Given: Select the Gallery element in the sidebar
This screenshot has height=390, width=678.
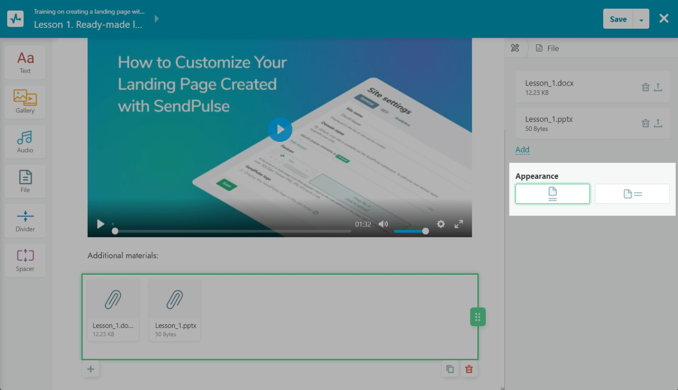Looking at the screenshot, I should tap(25, 102).
